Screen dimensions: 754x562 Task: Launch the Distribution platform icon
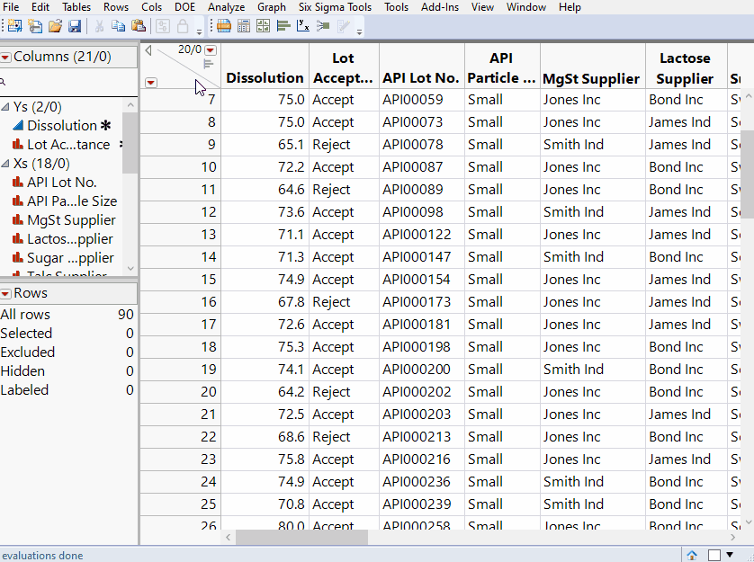coord(282,26)
